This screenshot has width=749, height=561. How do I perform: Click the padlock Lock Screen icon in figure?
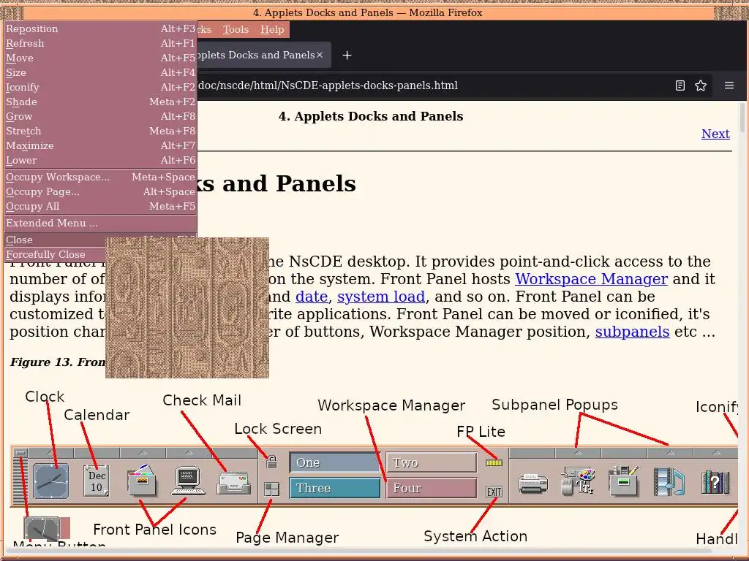pyautogui.click(x=271, y=462)
